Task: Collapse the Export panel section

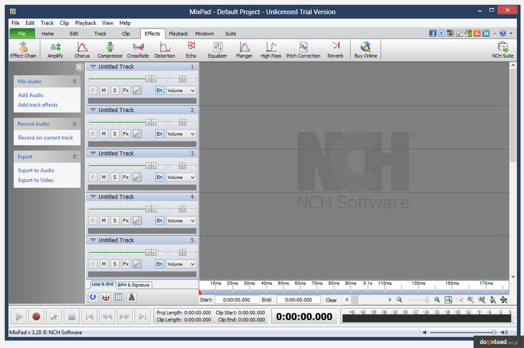Action: (x=74, y=156)
